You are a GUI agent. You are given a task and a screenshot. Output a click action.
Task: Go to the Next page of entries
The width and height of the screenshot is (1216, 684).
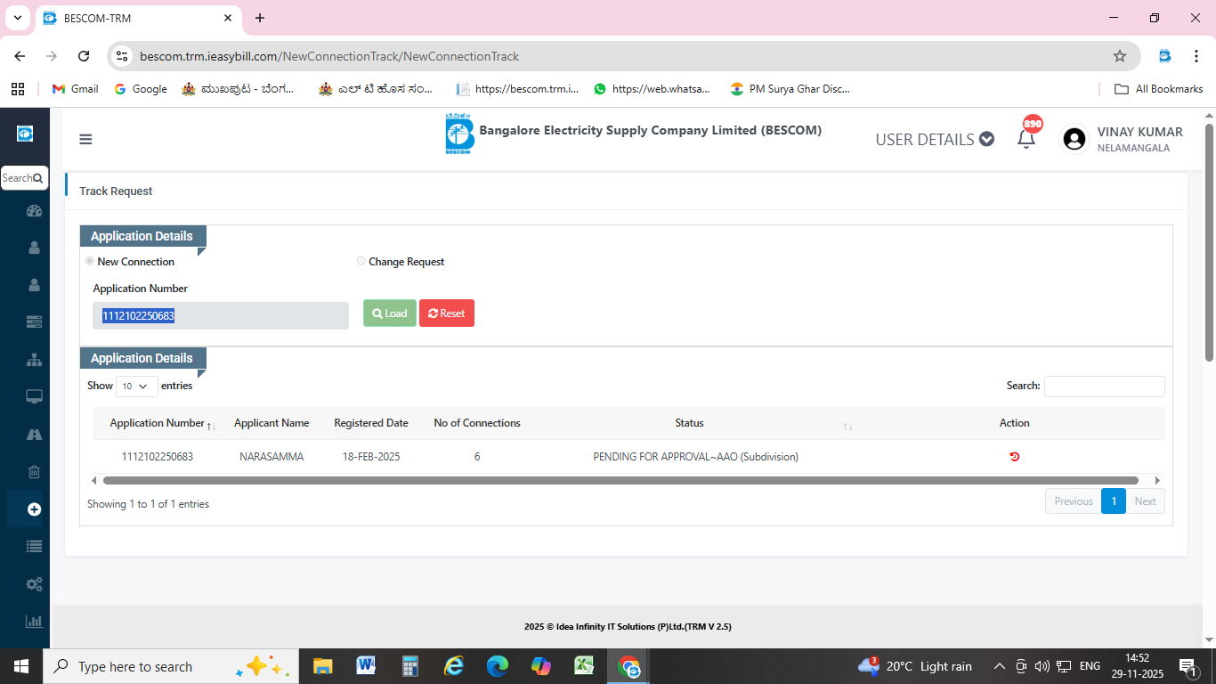(1146, 501)
